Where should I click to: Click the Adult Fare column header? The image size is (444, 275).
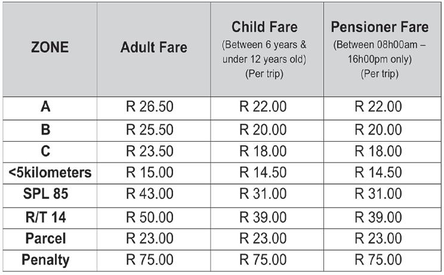153,48
